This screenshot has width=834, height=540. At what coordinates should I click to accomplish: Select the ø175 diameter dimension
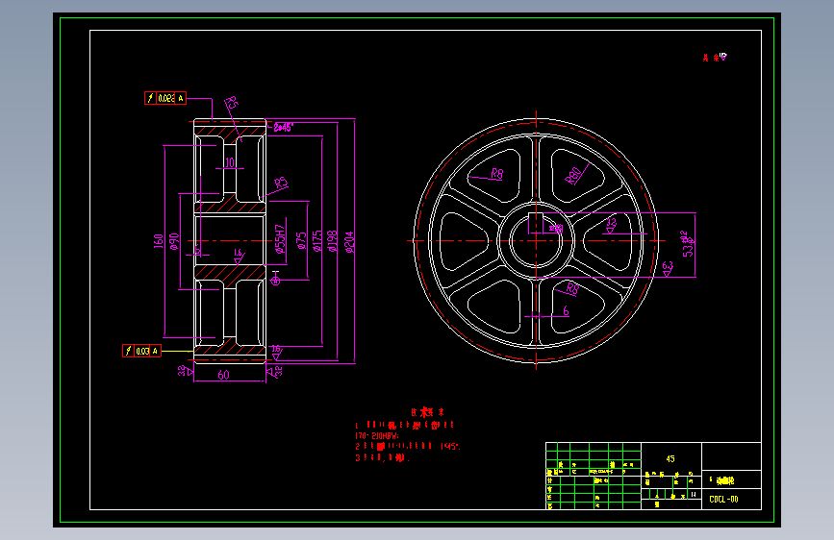(317, 241)
